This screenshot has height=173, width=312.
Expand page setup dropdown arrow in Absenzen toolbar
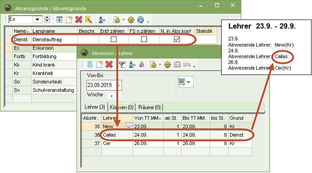tap(160, 64)
